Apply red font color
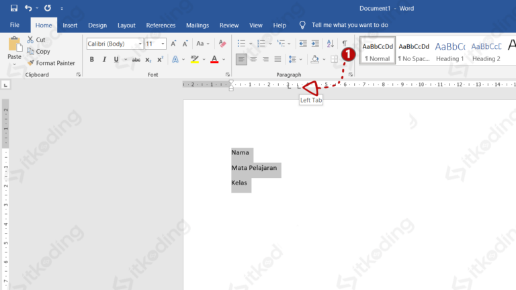This screenshot has width=516, height=290. (214, 60)
